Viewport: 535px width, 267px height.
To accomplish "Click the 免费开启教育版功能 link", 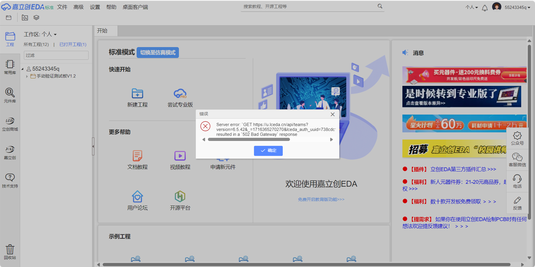I will coord(321,200).
